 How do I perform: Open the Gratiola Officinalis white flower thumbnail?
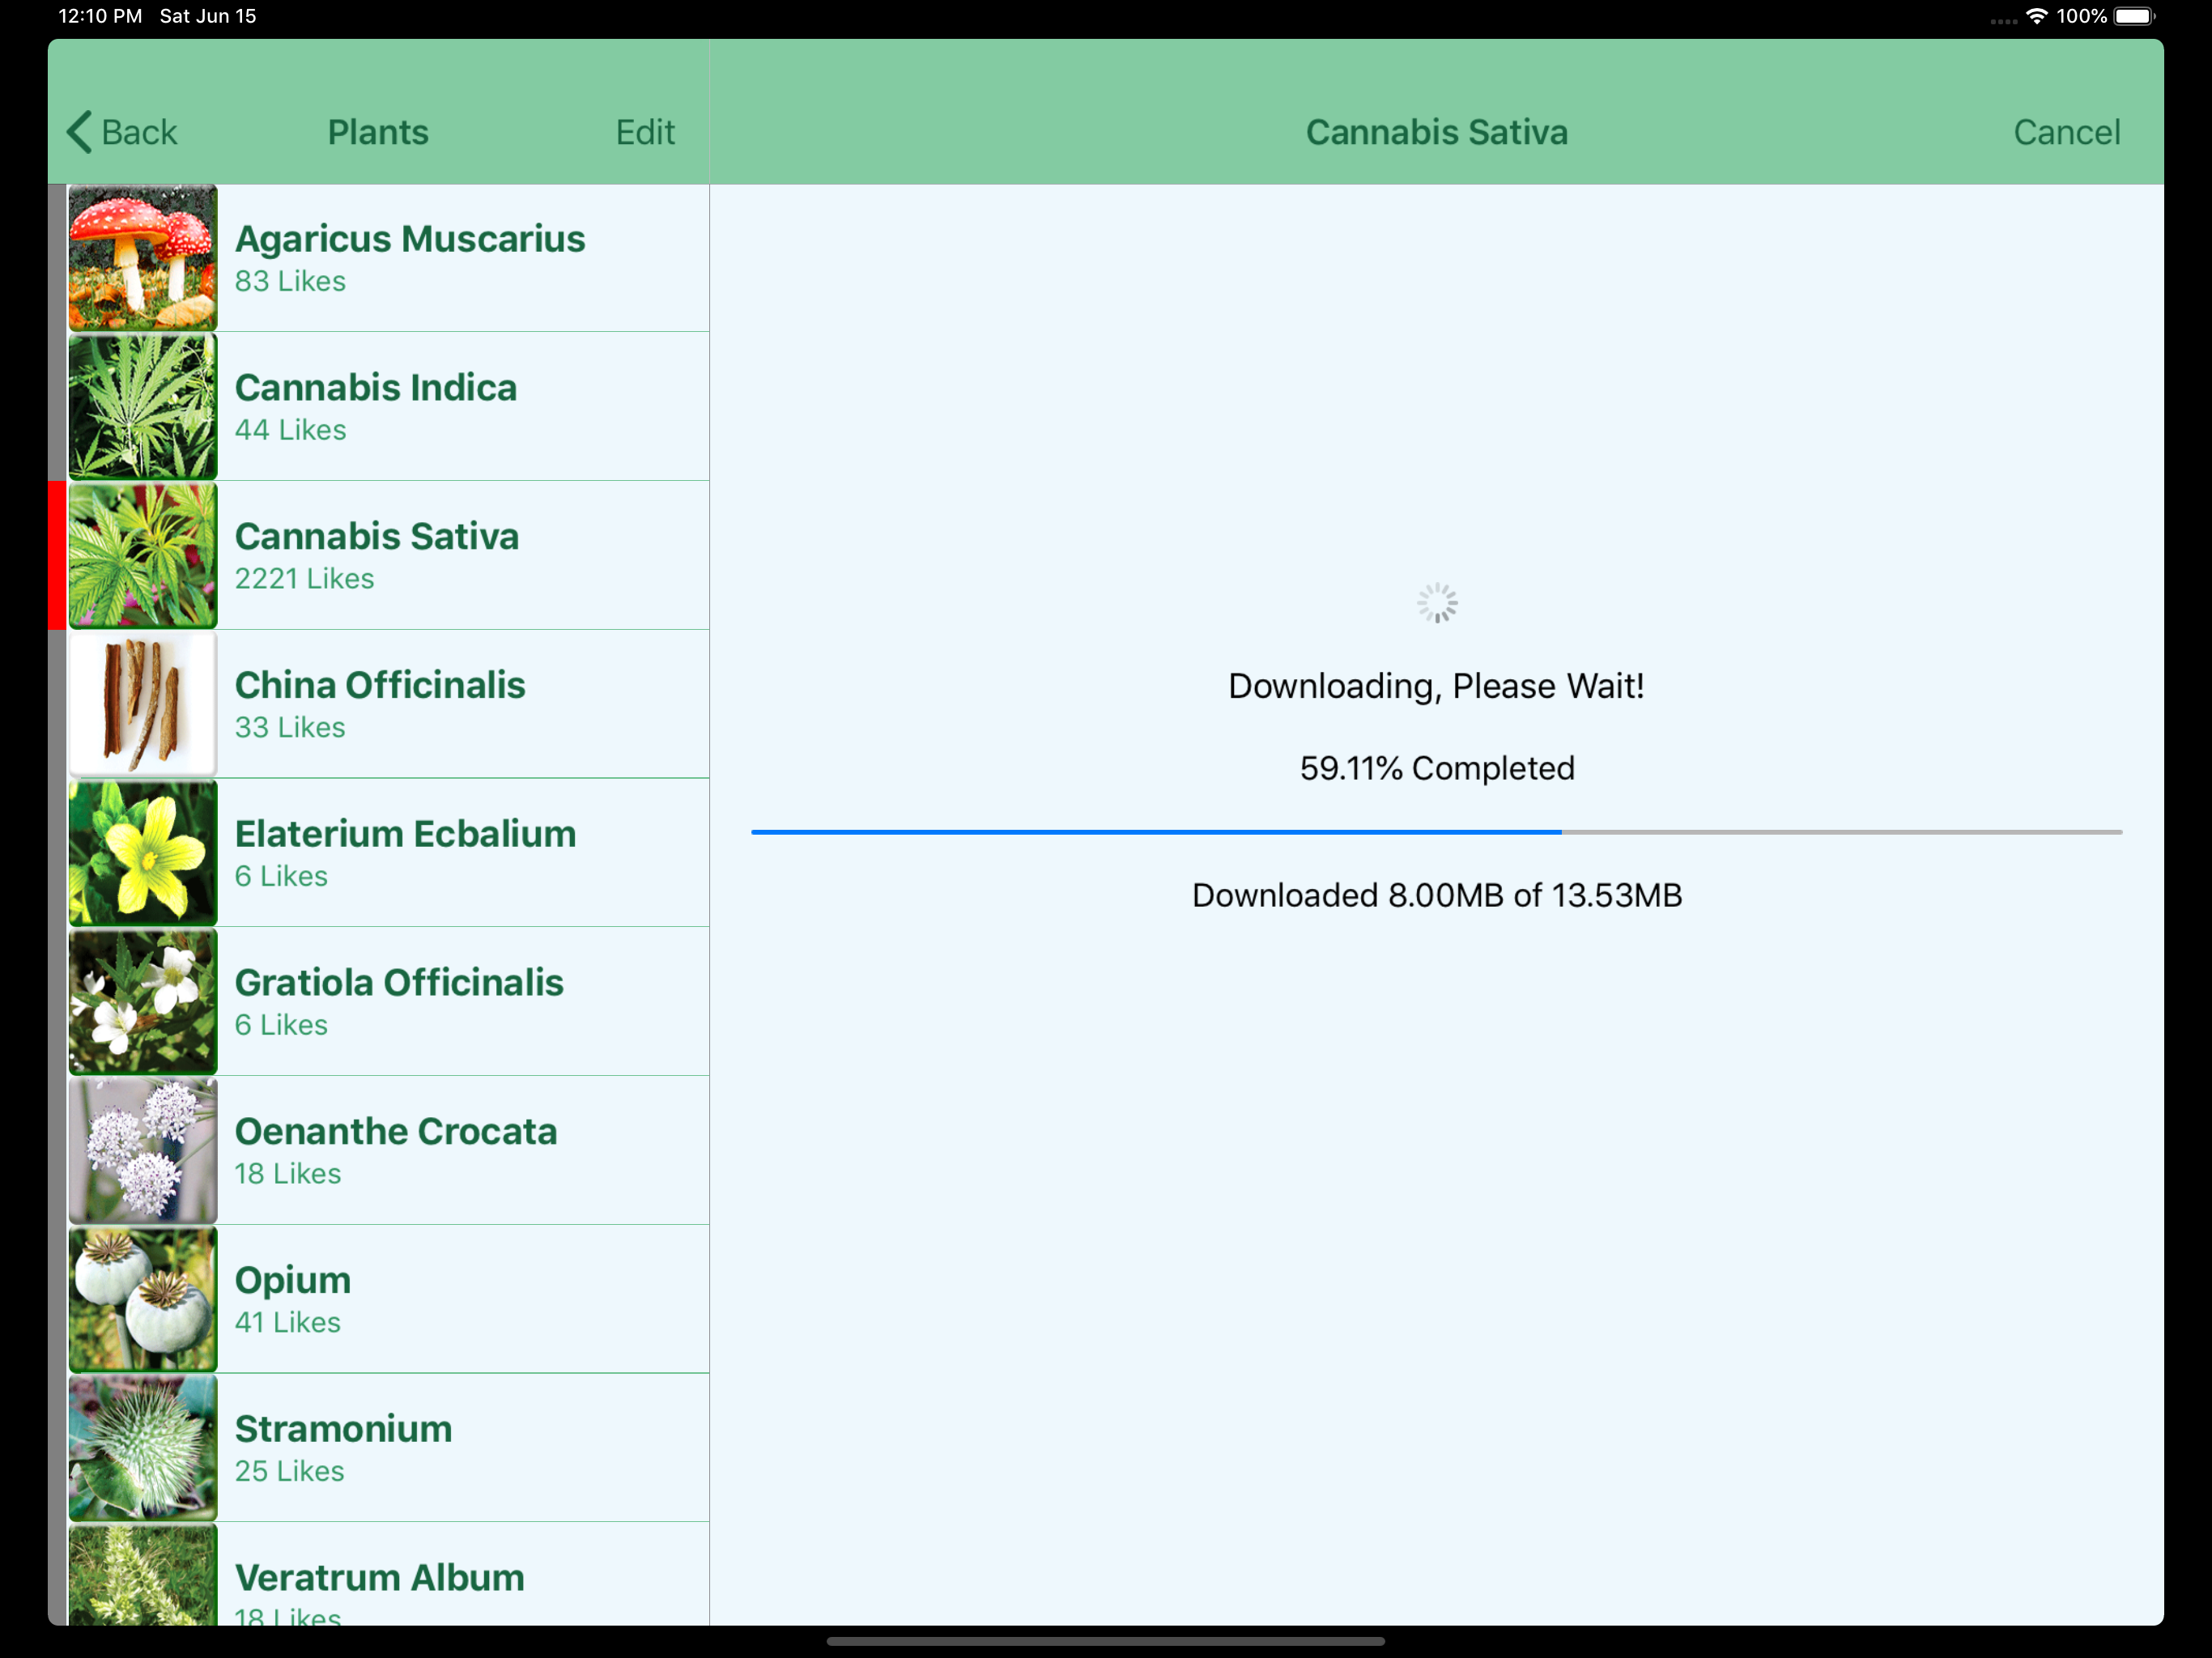tap(143, 1002)
